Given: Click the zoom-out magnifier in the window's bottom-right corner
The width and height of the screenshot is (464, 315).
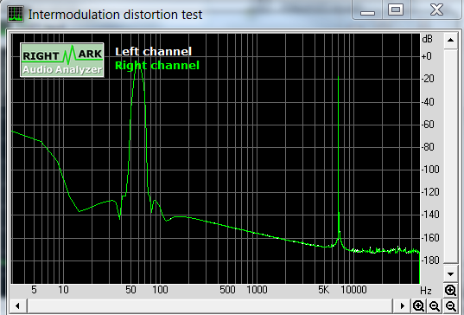Looking at the screenshot, I should tap(451, 305).
